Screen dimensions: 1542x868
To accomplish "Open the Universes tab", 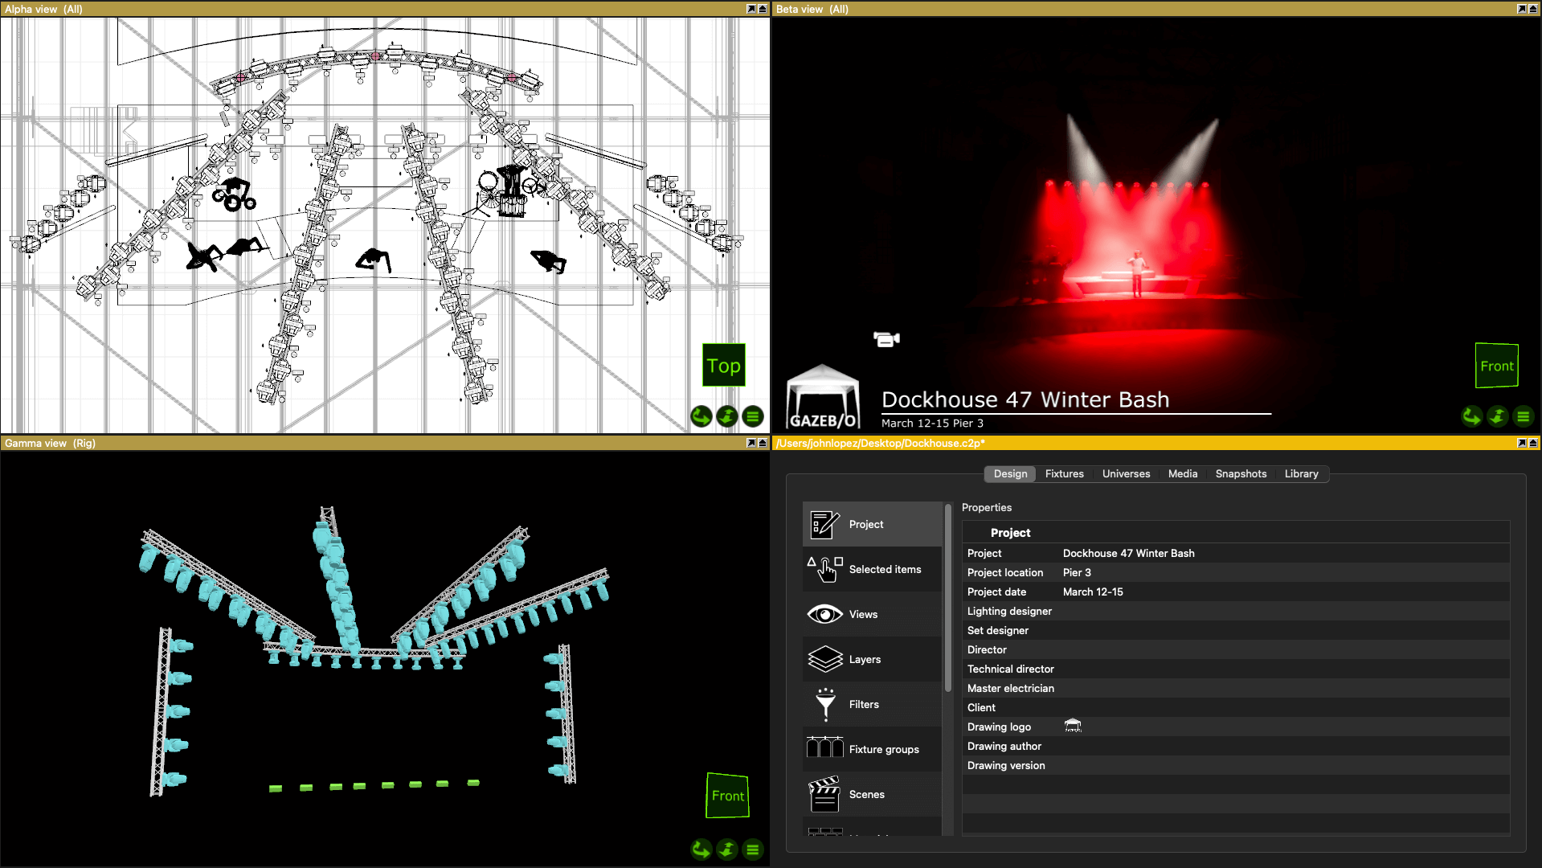I will point(1126,473).
